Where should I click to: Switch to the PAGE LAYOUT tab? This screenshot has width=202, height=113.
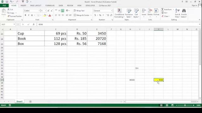36,6
